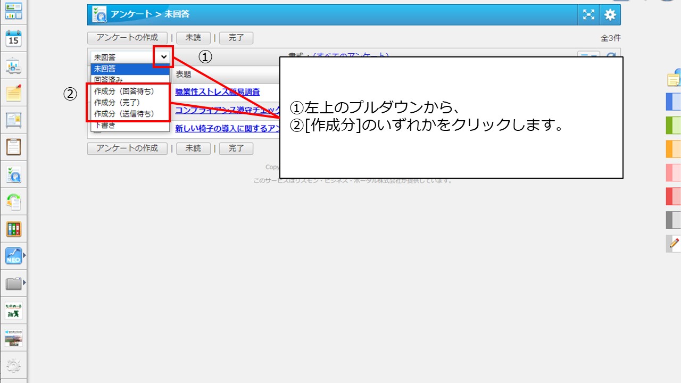Viewport: 681px width, 383px height.
Task: Select the orange tab at right edge
Action: (x=674, y=149)
